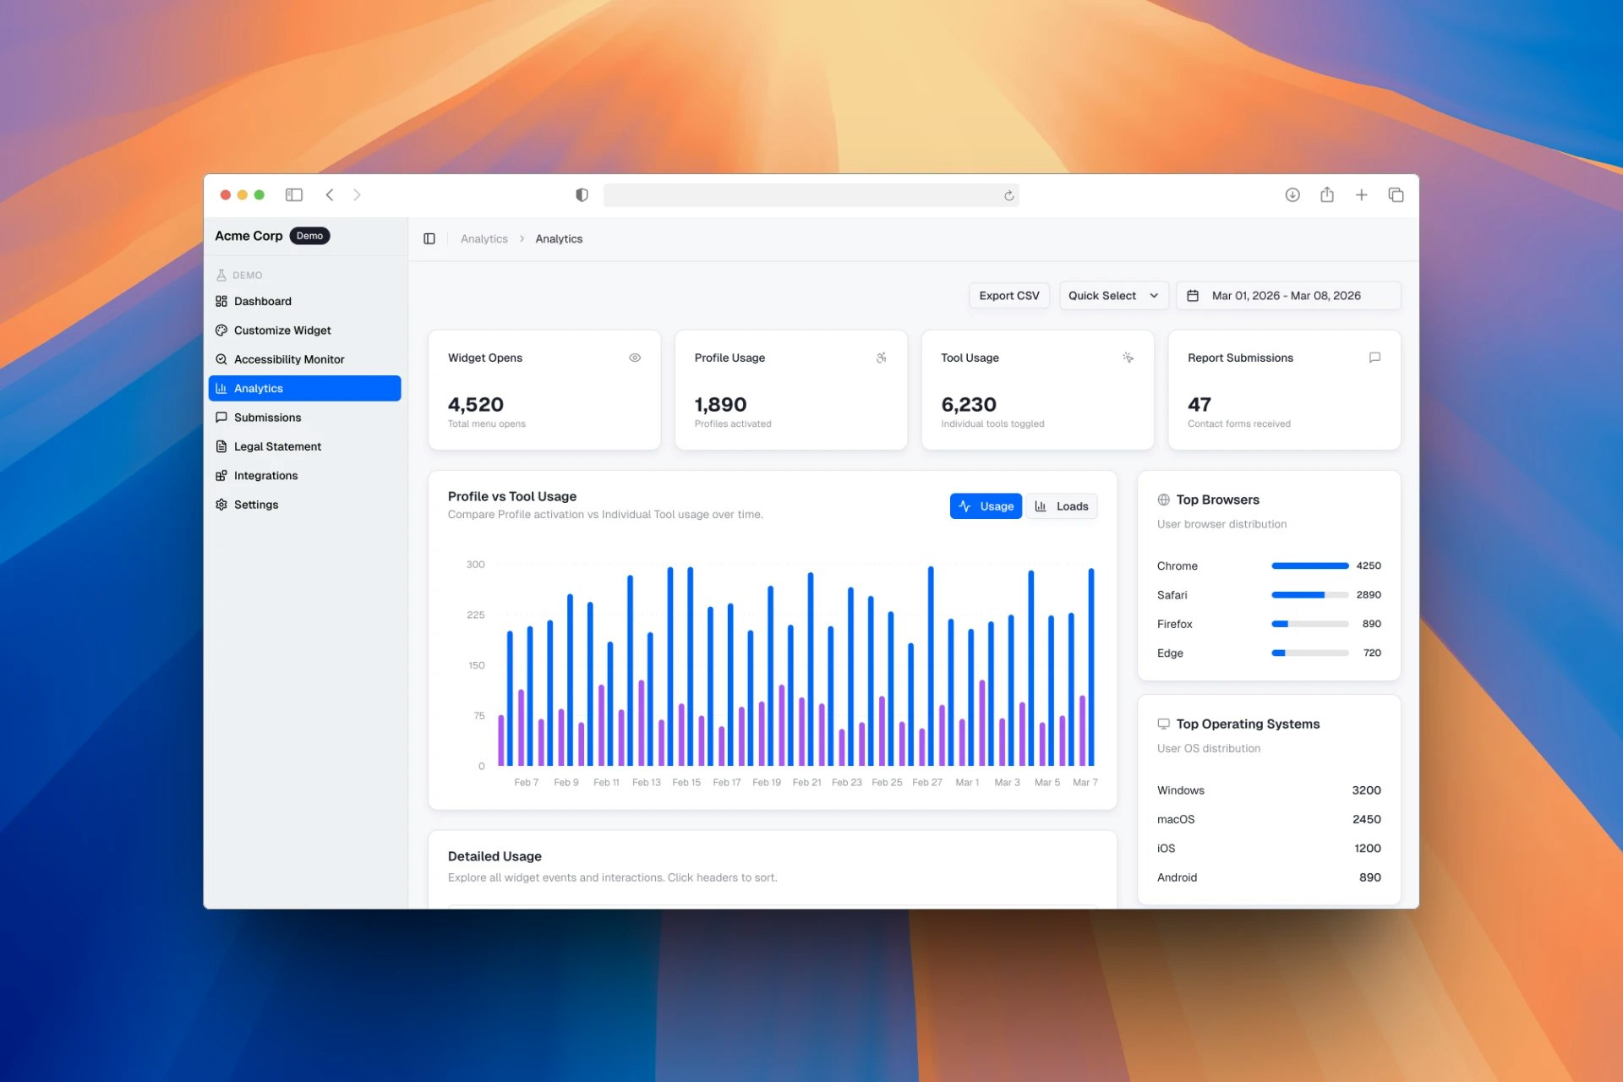Click the Profile Usage accessibility icon
Image resolution: width=1623 pixels, height=1082 pixels.
click(881, 358)
